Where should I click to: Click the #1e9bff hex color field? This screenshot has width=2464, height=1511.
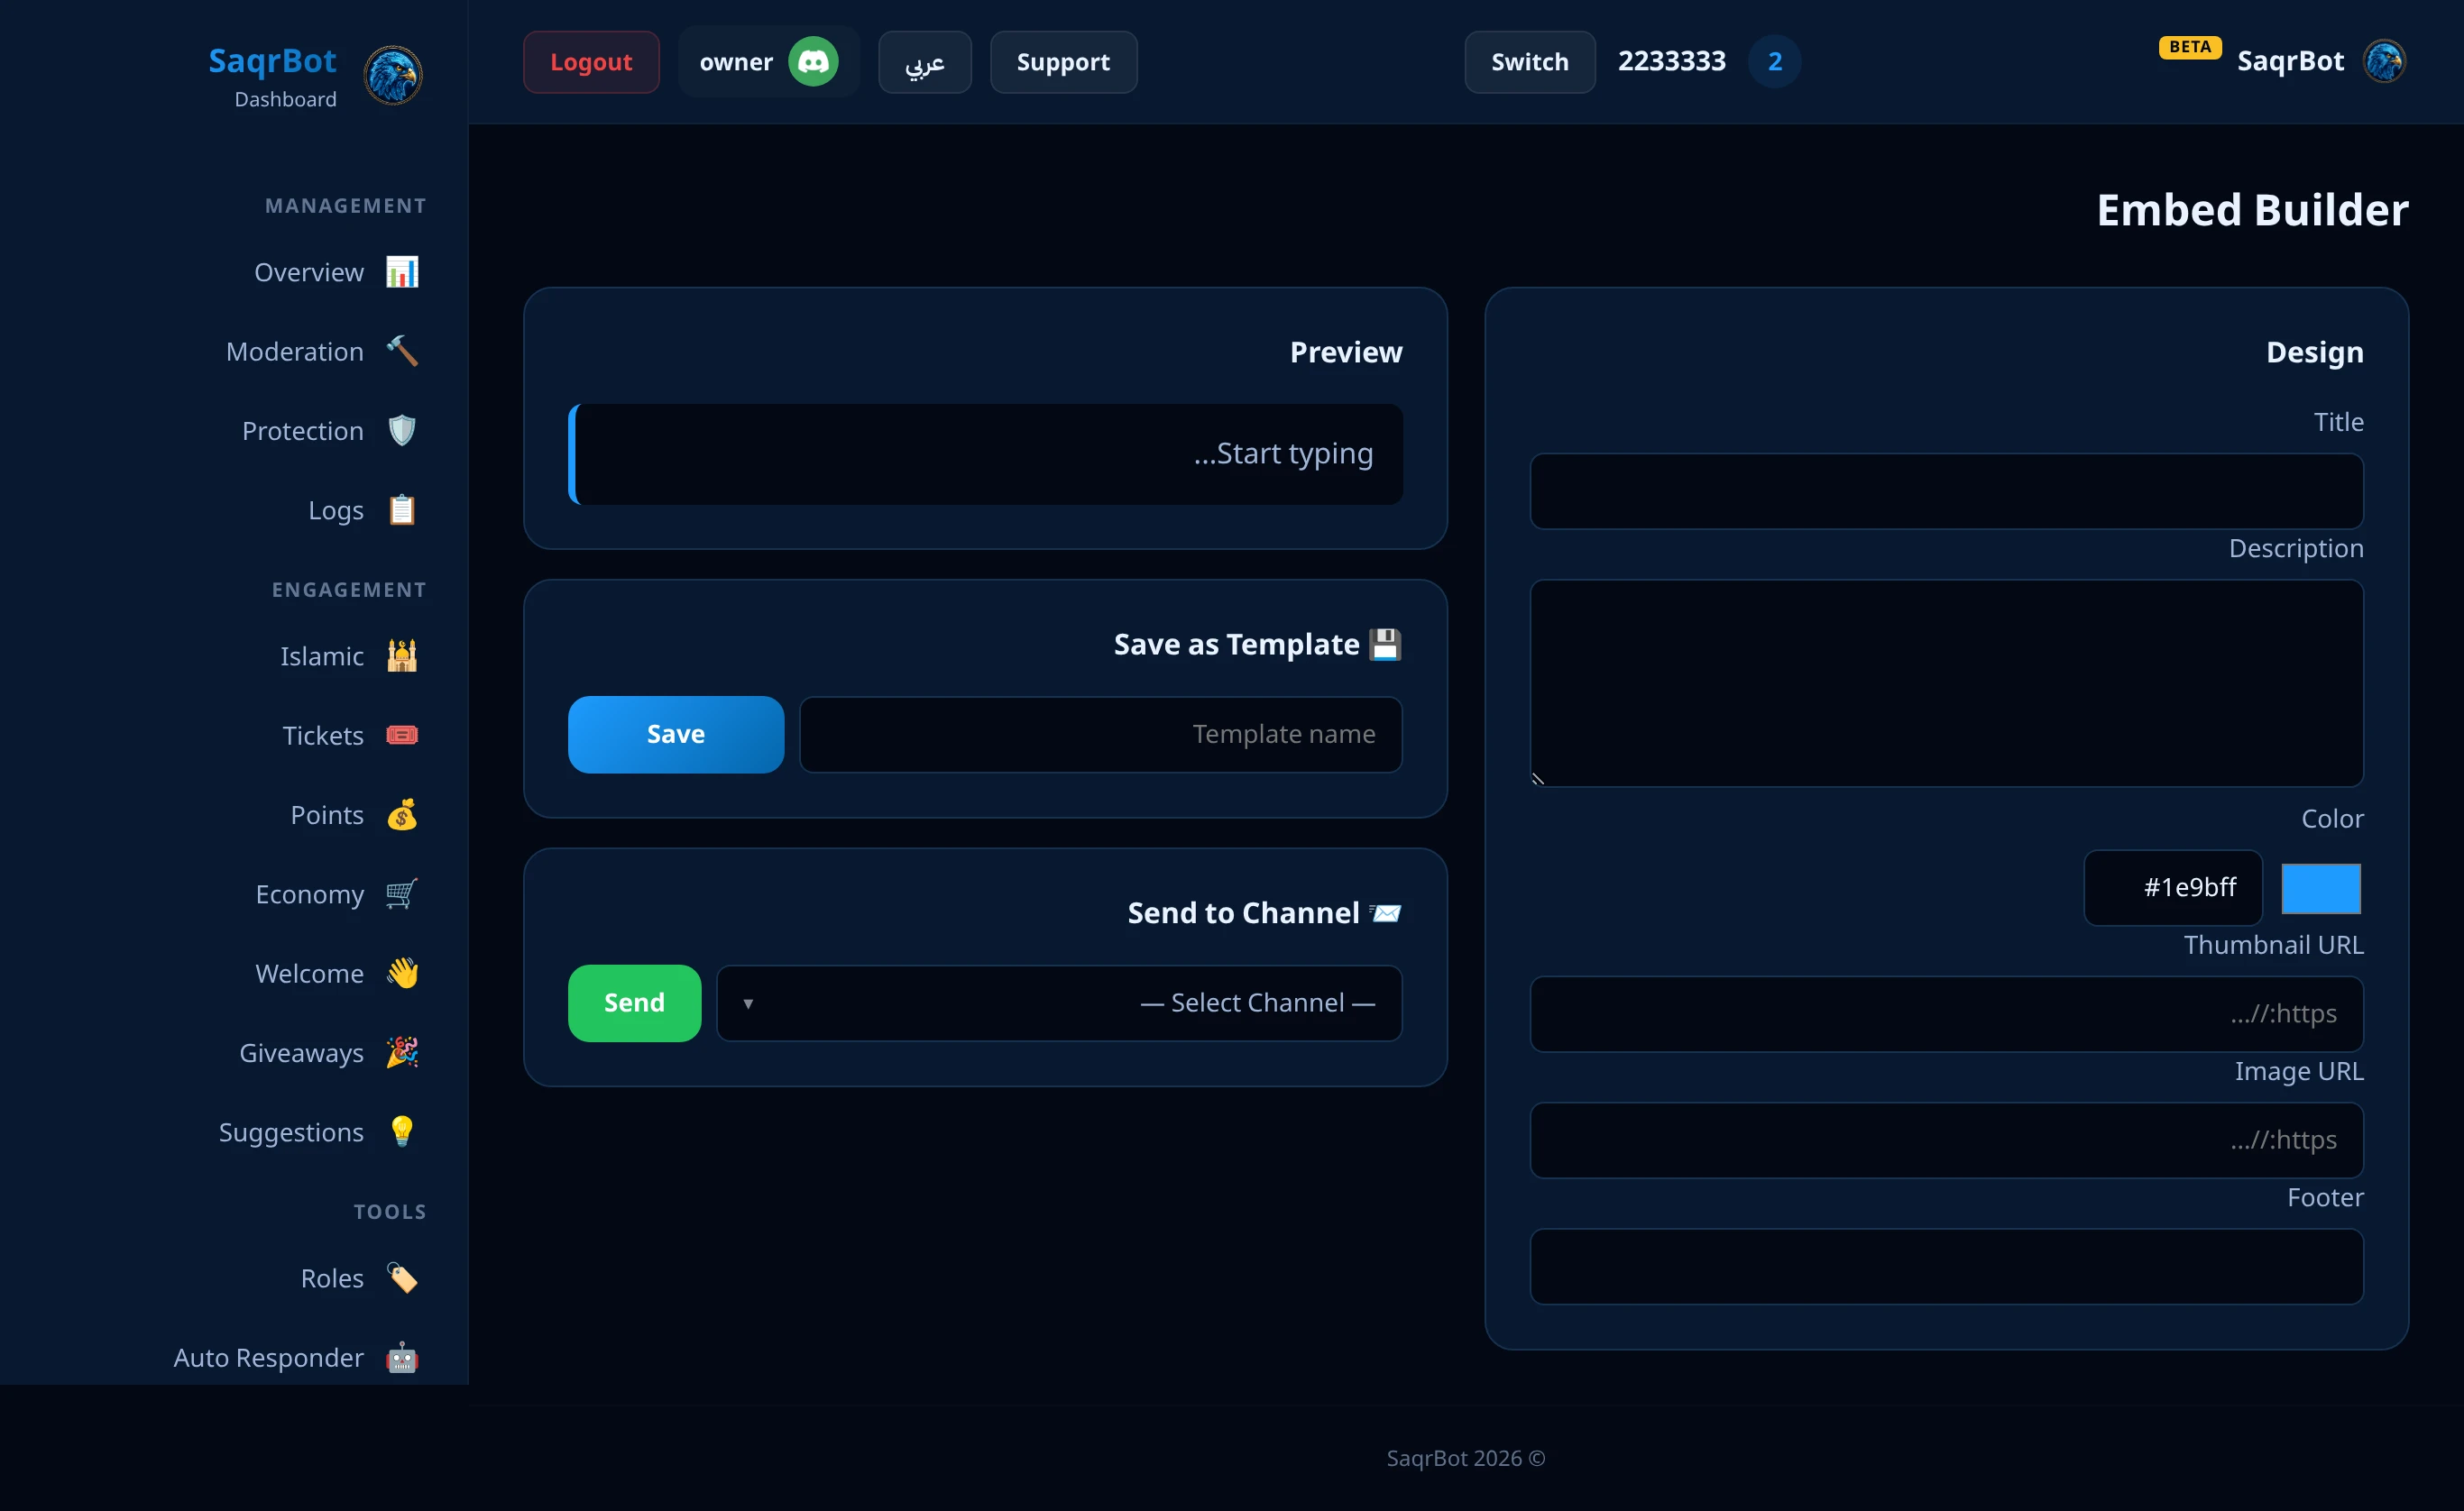2173,887
